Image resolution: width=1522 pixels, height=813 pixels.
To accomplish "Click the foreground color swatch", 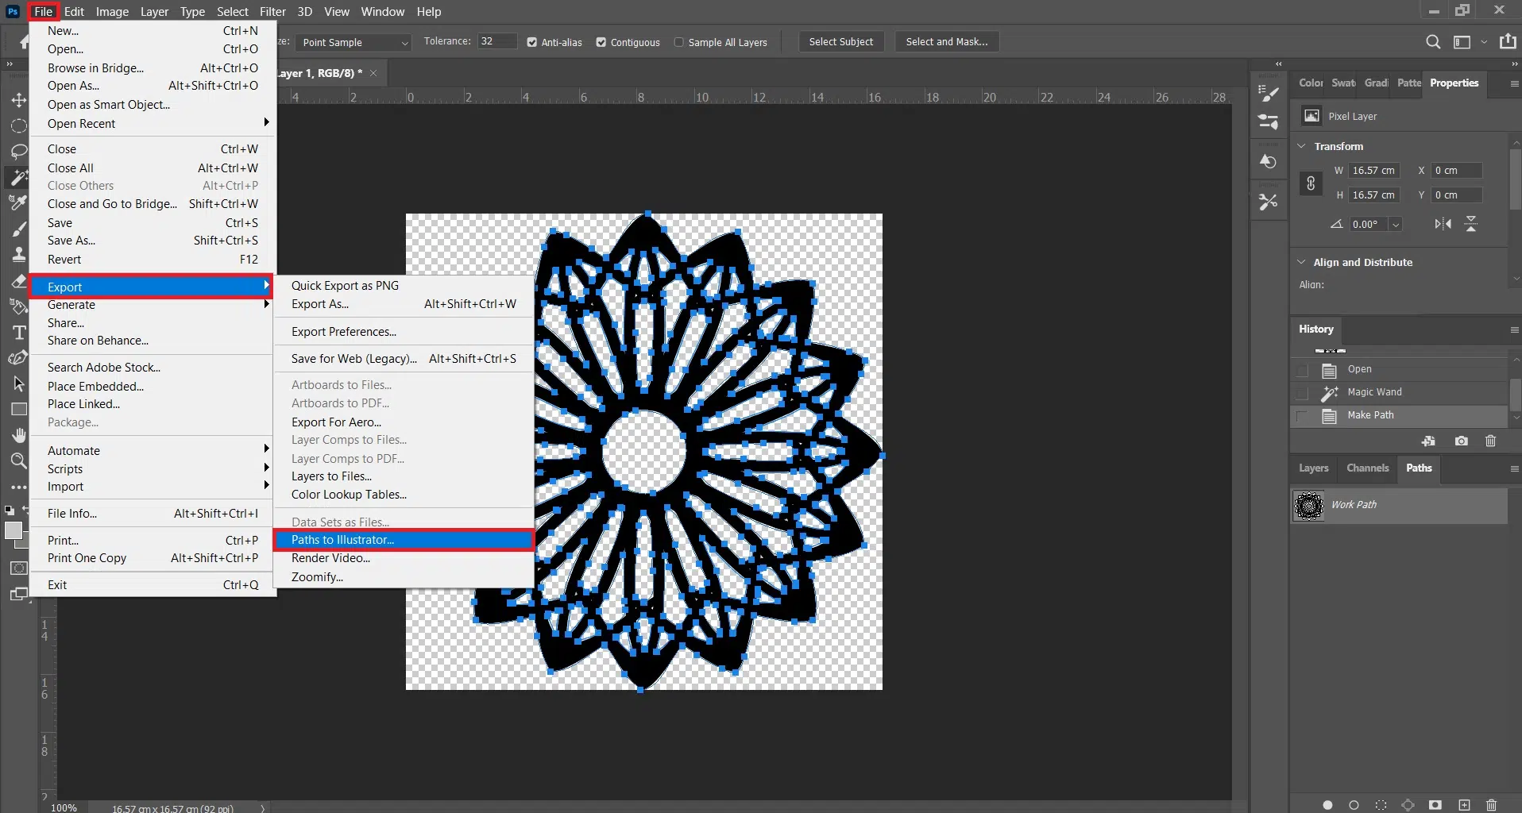I will click(x=13, y=530).
